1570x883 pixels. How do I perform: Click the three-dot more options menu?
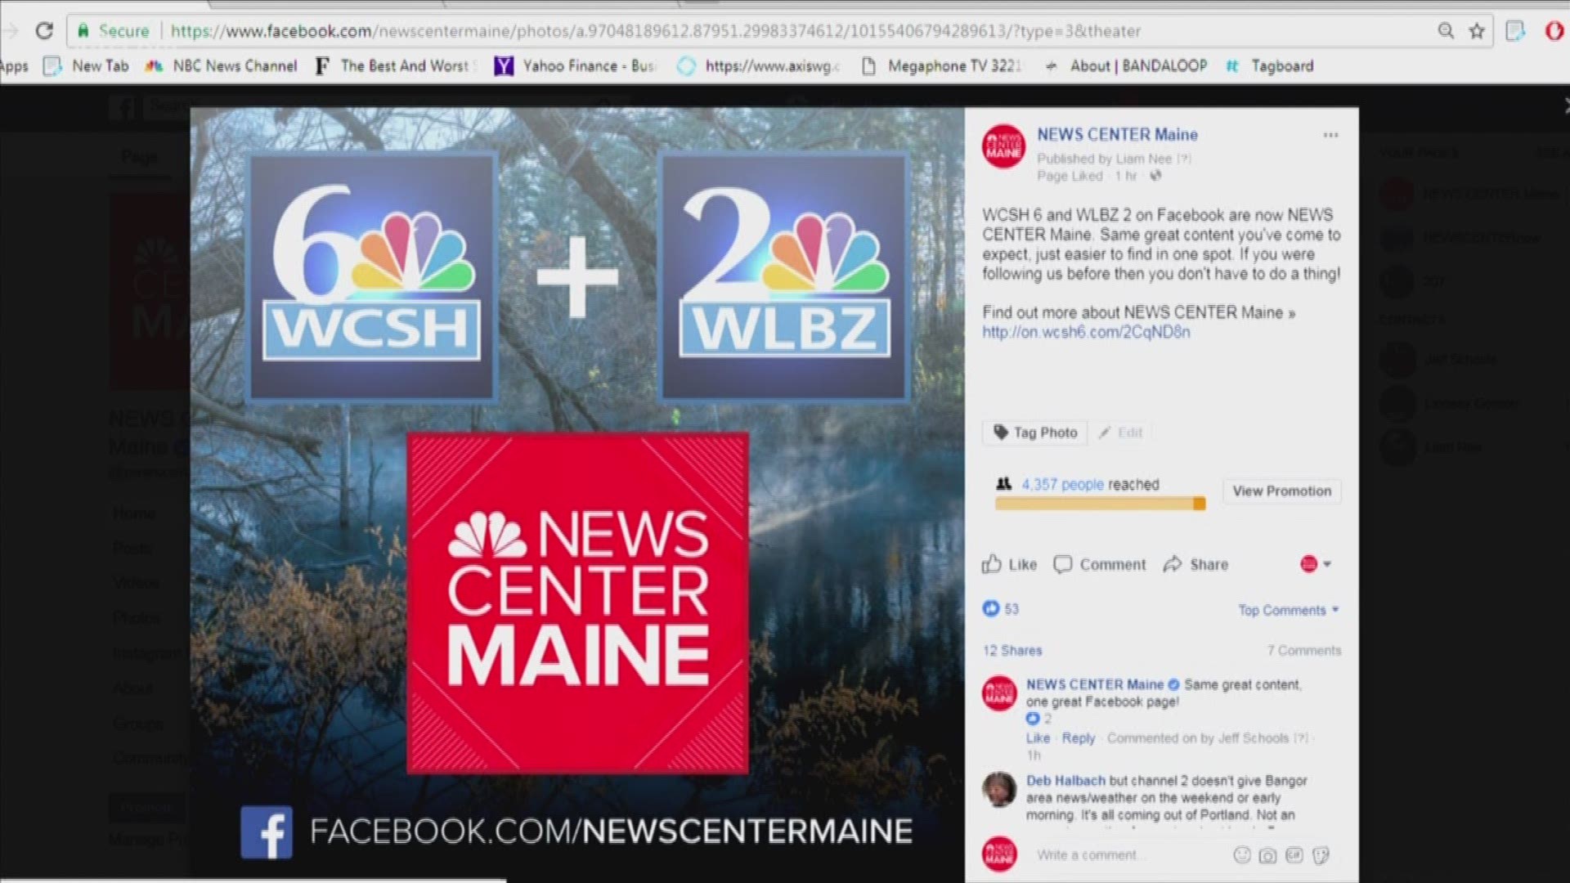(x=1330, y=135)
